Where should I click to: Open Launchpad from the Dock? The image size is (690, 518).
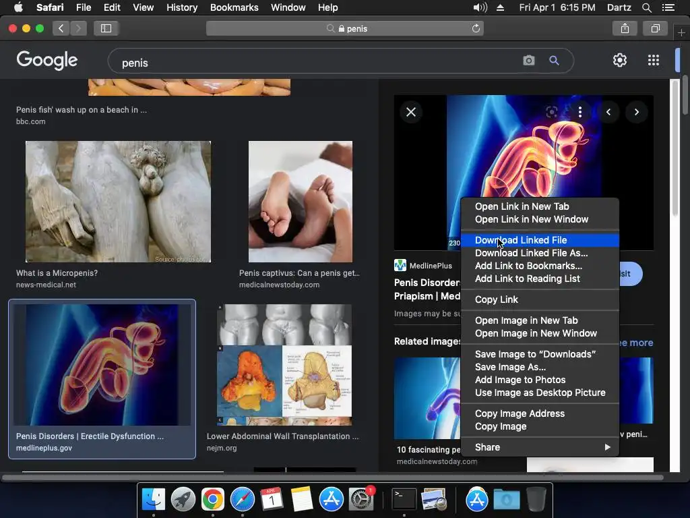[x=183, y=499]
